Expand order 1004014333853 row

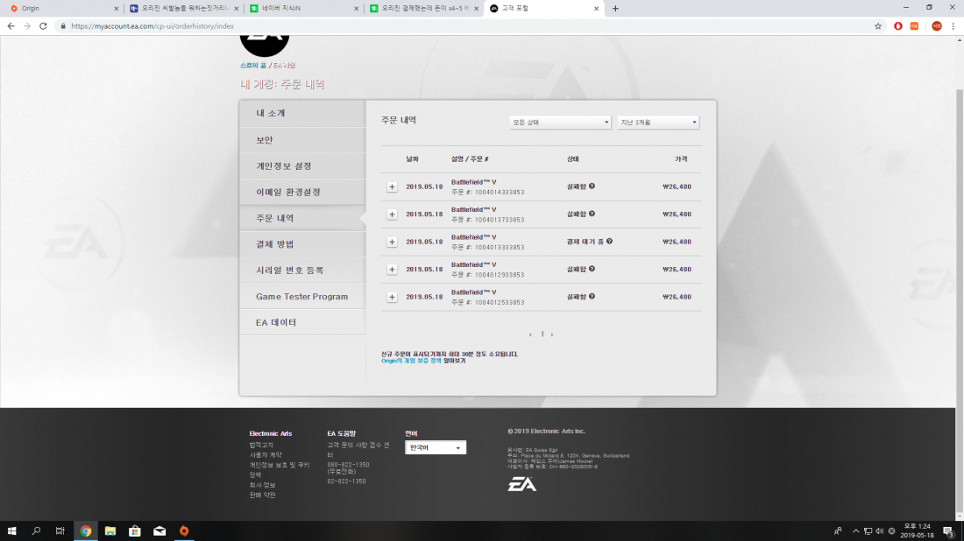point(392,186)
